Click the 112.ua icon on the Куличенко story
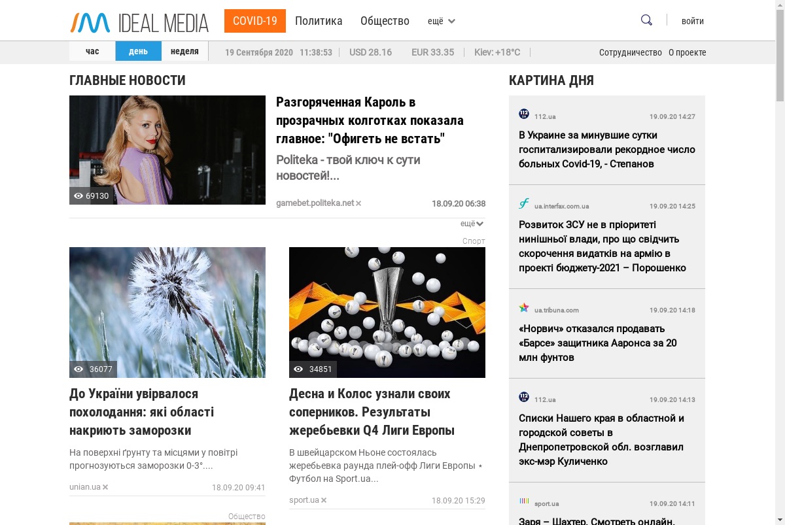Image resolution: width=785 pixels, height=525 pixels. [524, 398]
